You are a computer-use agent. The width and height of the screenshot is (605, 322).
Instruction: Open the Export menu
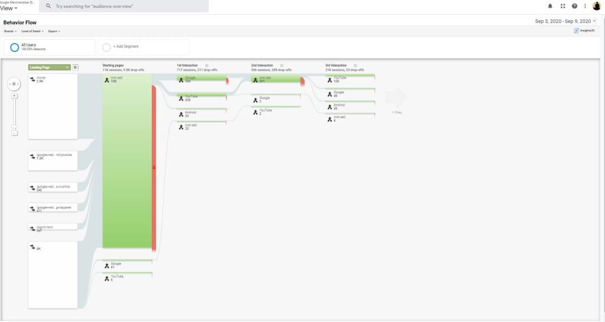(54, 31)
